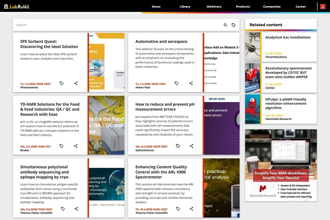Click ChromSolutions source label
This screenshot has height=220, width=330.
tap(276, 57)
